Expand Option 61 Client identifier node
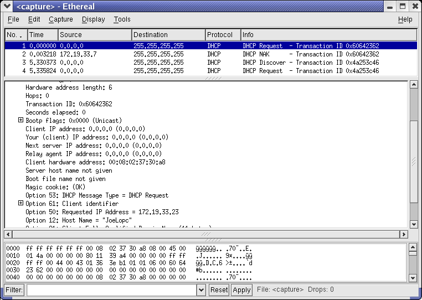The height and width of the screenshot is (300, 422). click(21, 204)
